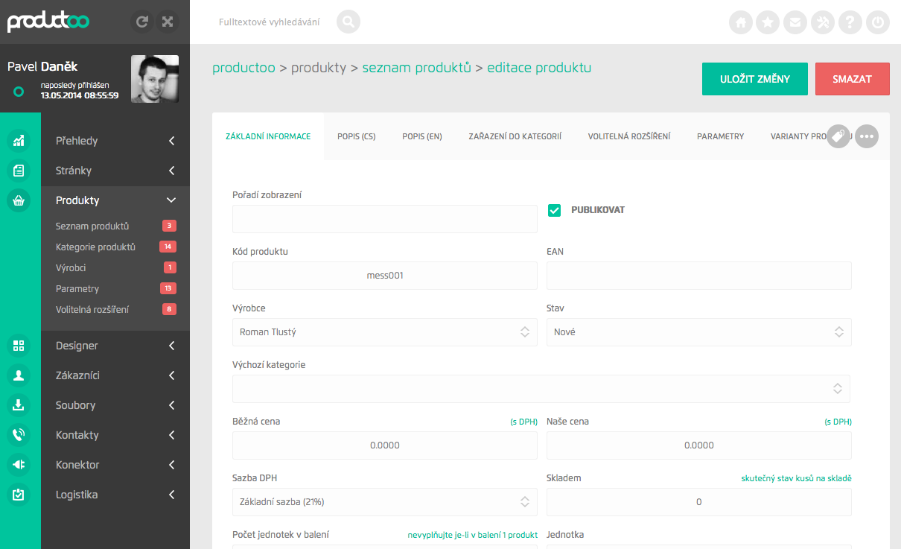Click the Logistika clipboard icon in sidebar

[x=19, y=495]
